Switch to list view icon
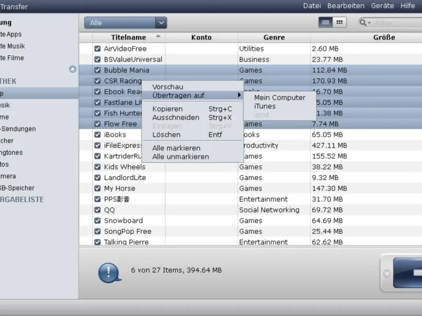This screenshot has width=422, height=316. point(325,23)
